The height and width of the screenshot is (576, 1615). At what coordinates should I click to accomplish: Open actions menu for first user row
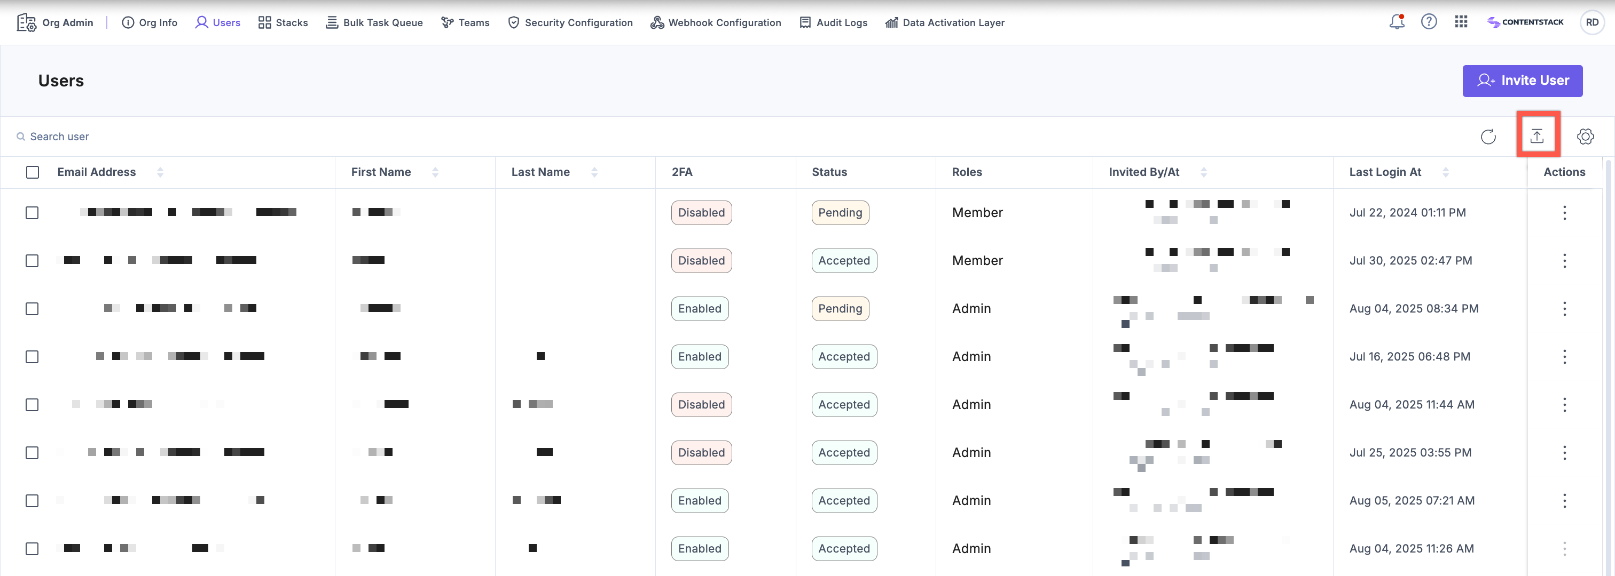pyautogui.click(x=1564, y=213)
